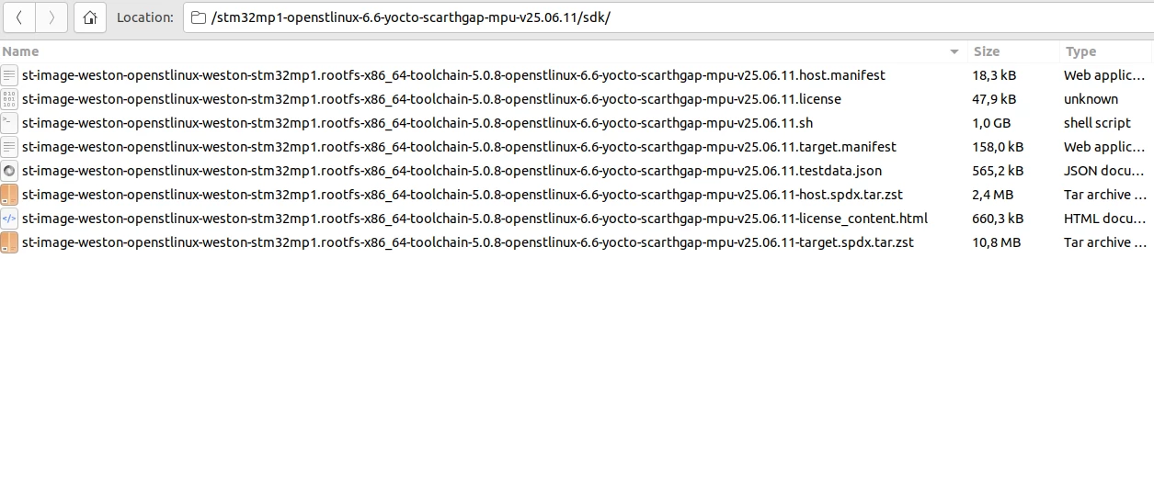The height and width of the screenshot is (483, 1154).
Task: Click 'Web applic...' type in target.manifest row
Action: pyautogui.click(x=1104, y=147)
